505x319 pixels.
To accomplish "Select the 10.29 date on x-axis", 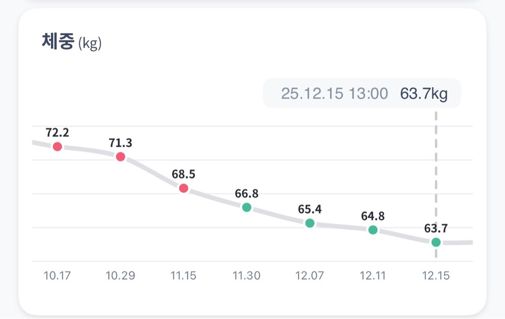I will click(120, 276).
